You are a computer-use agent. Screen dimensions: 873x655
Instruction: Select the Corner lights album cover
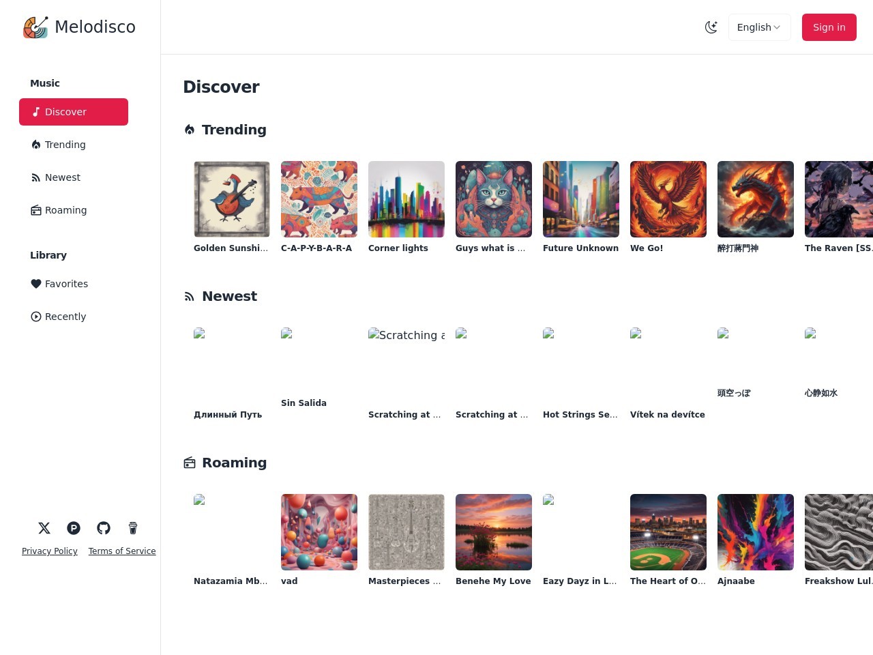(406, 199)
